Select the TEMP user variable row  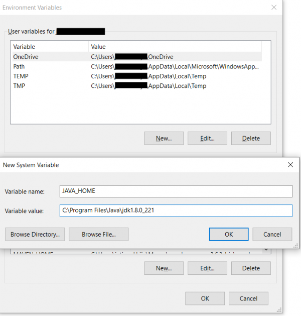[x=137, y=76]
